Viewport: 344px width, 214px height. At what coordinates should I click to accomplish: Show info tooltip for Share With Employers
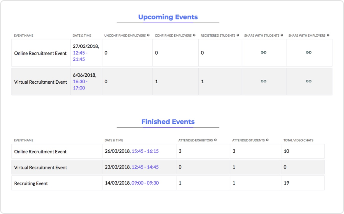[328, 35]
